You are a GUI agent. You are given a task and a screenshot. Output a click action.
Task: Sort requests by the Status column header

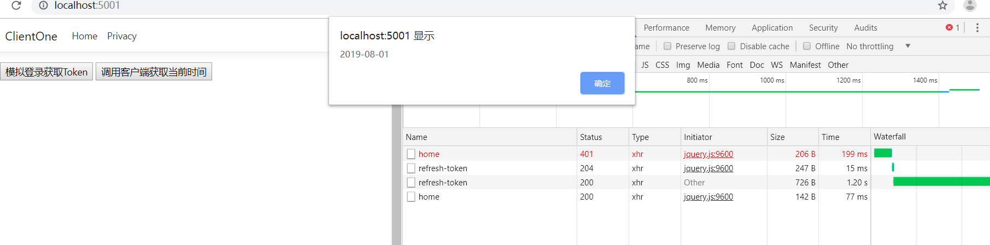591,137
